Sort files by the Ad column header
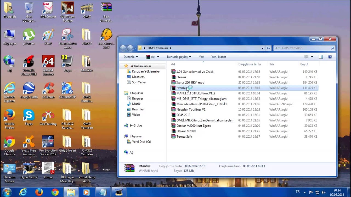This screenshot has width=351, height=197. [203, 64]
